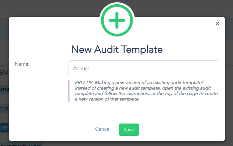The width and height of the screenshot is (233, 146).
Task: Click the PRO TIP italic note text
Action: (x=146, y=91)
